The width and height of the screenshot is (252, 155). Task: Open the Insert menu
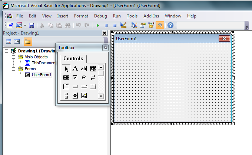(x=63, y=16)
